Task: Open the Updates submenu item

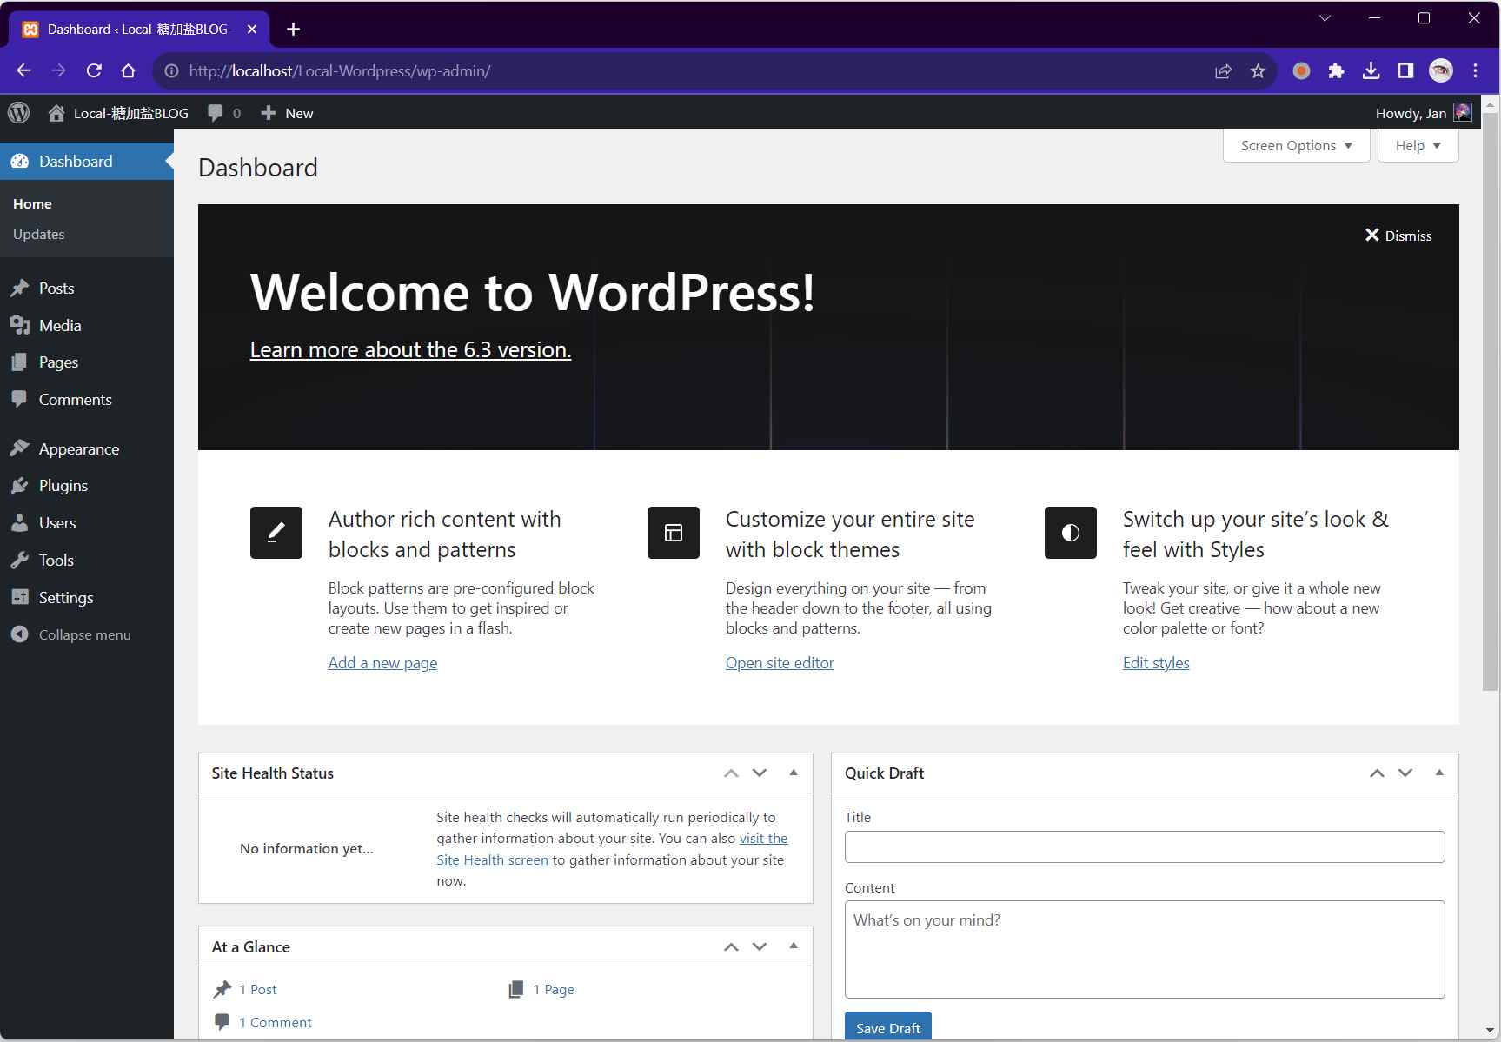Action: pyautogui.click(x=38, y=234)
